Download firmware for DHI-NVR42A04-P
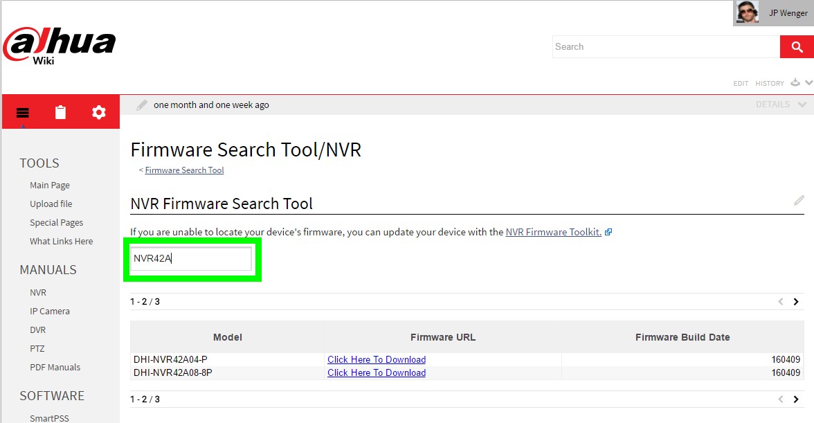 377,360
